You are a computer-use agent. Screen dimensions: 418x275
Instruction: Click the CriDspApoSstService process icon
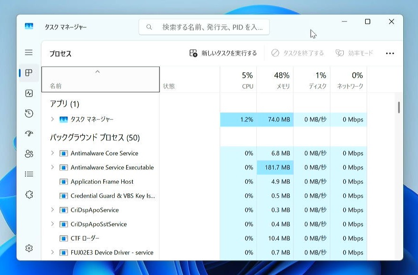click(x=63, y=224)
